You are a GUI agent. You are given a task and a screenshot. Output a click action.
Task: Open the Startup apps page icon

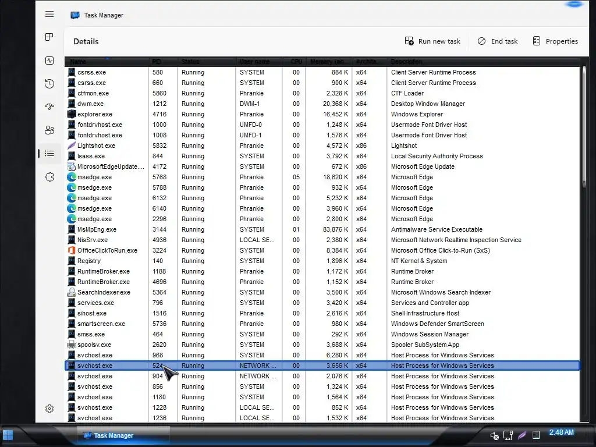pyautogui.click(x=49, y=107)
